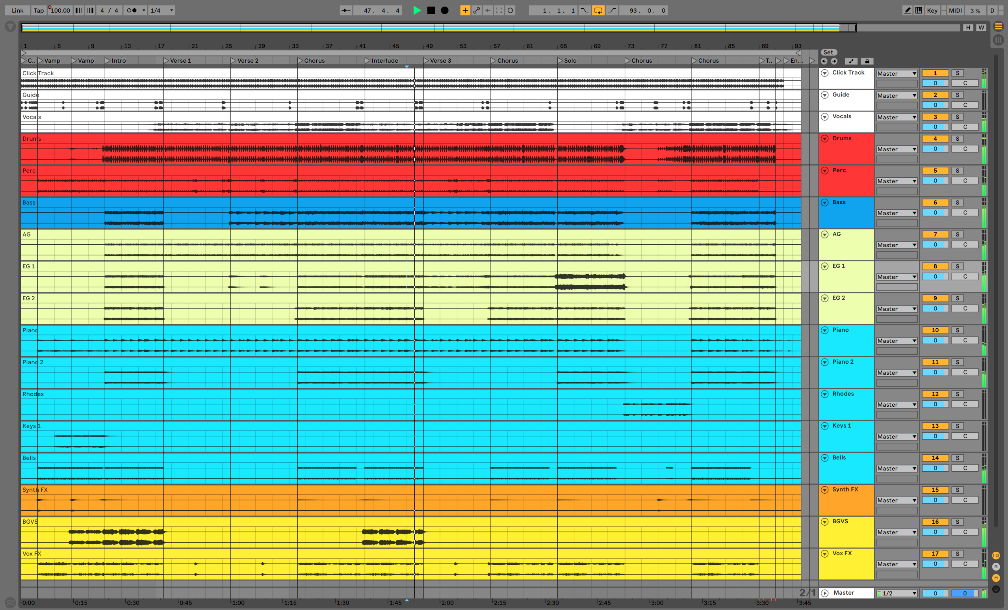Click EG 1 track volume value field
This screenshot has height=610, width=1008.
pos(935,277)
